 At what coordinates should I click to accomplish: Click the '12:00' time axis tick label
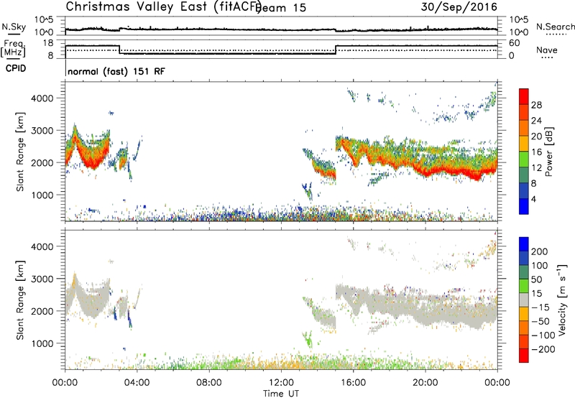point(281,383)
